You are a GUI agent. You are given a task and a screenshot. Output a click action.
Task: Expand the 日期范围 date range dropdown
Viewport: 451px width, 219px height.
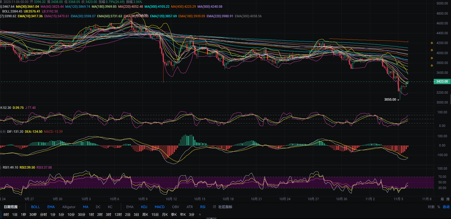point(12,207)
